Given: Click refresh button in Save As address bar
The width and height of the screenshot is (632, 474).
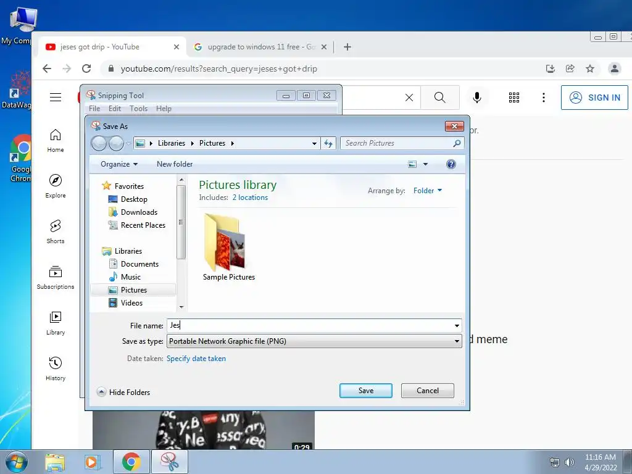Looking at the screenshot, I should 328,143.
